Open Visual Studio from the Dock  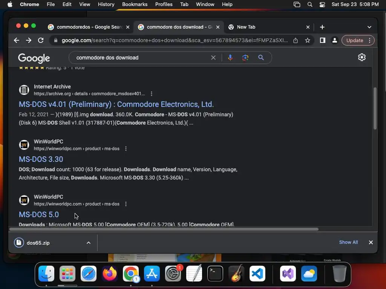click(x=288, y=274)
